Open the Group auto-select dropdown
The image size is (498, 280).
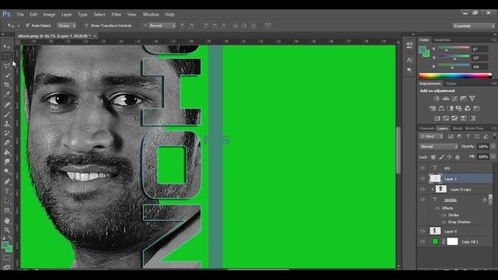[x=67, y=26]
